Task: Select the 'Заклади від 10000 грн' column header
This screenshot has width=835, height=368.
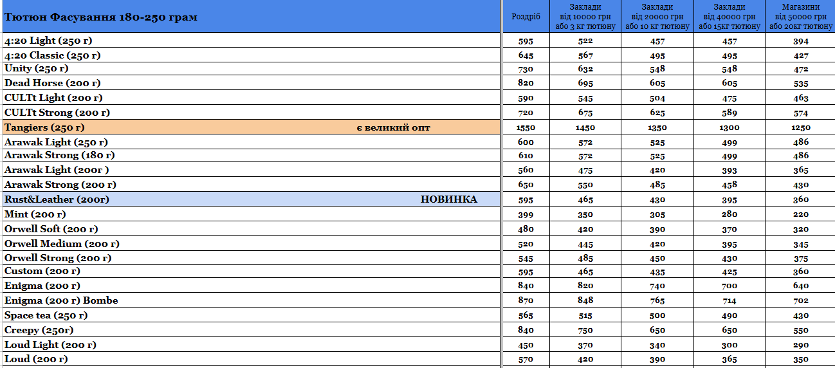Action: tap(585, 17)
